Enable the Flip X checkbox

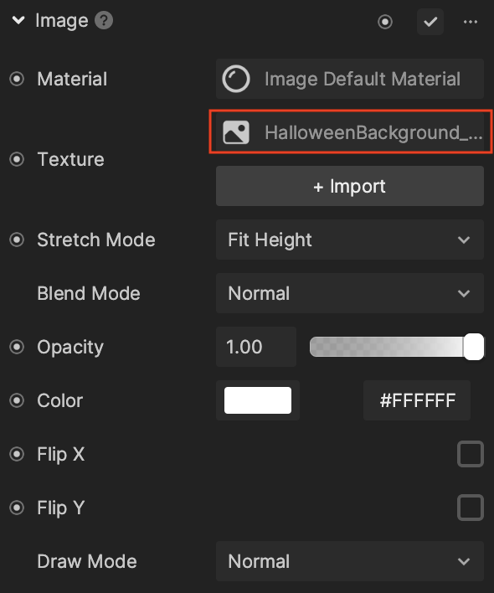coord(471,454)
